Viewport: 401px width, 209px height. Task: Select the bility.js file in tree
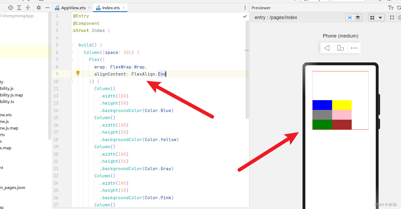coord(7,89)
